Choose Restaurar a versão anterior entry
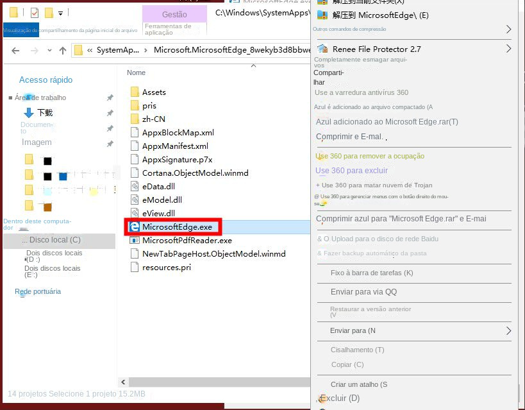 (371, 312)
